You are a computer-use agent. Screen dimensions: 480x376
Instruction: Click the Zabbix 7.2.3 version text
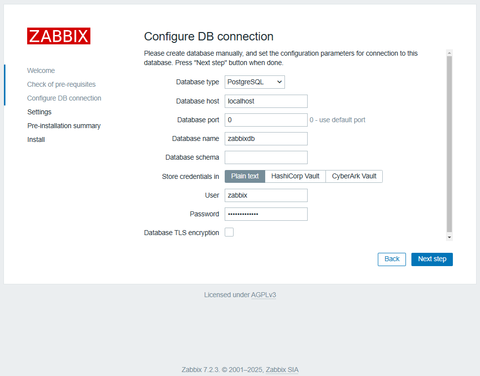pos(200,370)
